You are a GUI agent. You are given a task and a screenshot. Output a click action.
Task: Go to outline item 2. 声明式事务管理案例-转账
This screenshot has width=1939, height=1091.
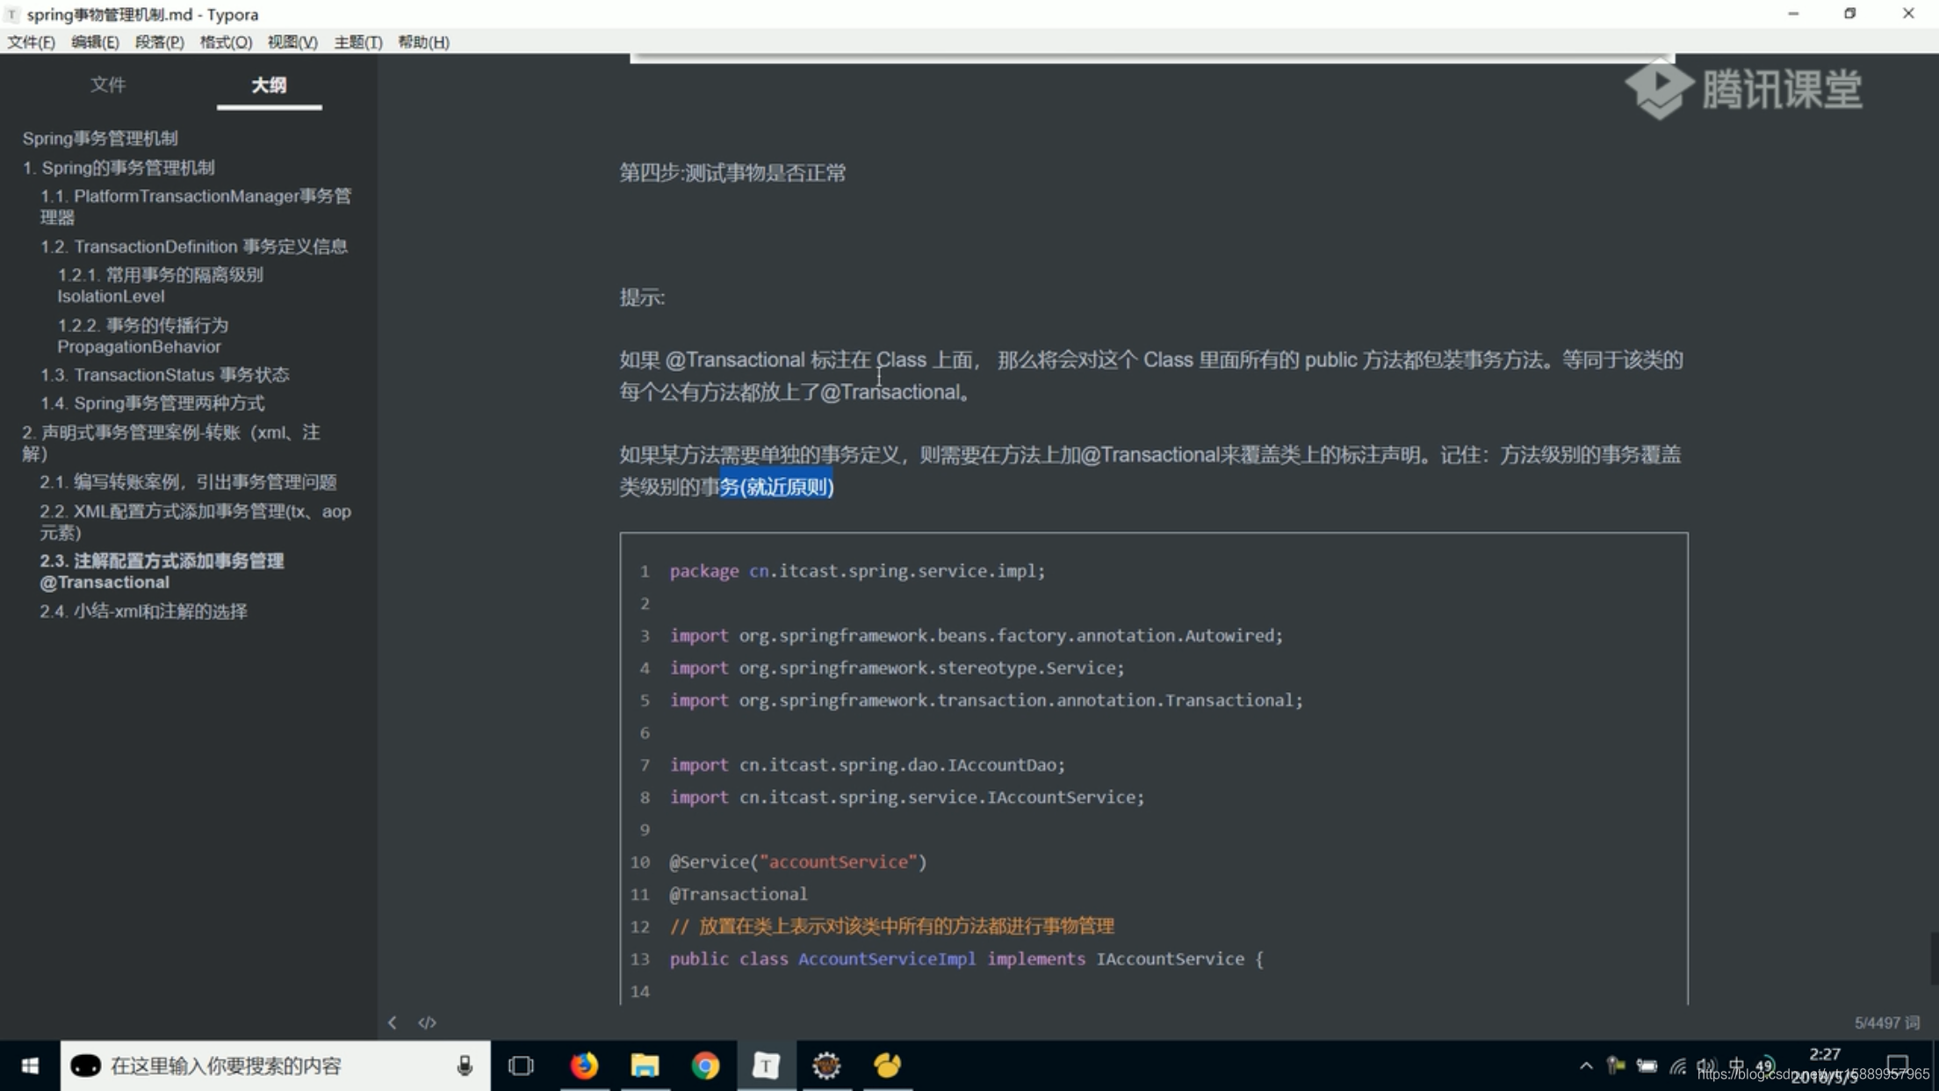point(171,443)
